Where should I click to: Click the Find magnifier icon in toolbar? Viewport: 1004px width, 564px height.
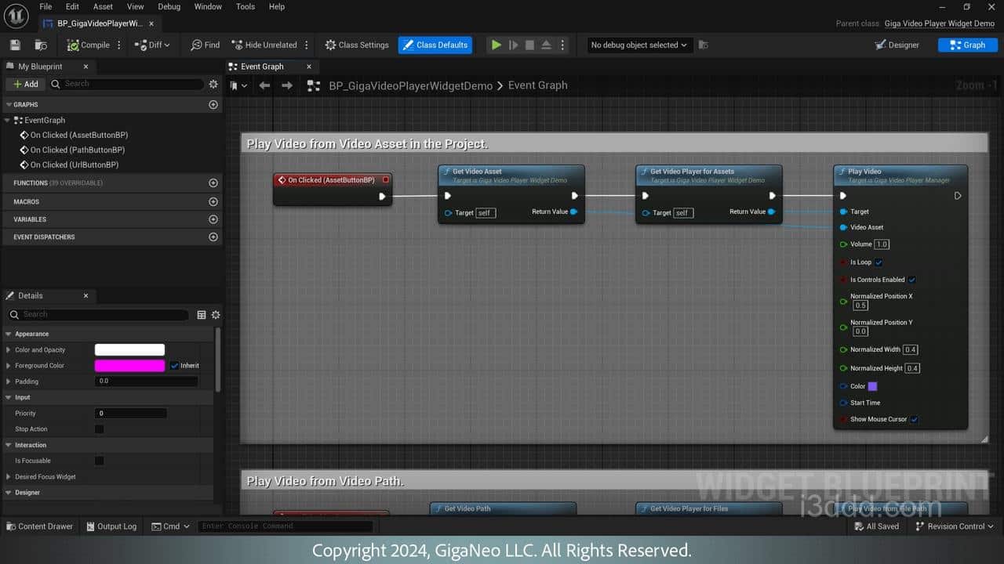pyautogui.click(x=197, y=45)
